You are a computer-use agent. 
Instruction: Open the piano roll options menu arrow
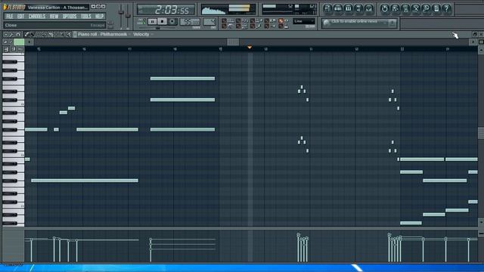[5, 35]
